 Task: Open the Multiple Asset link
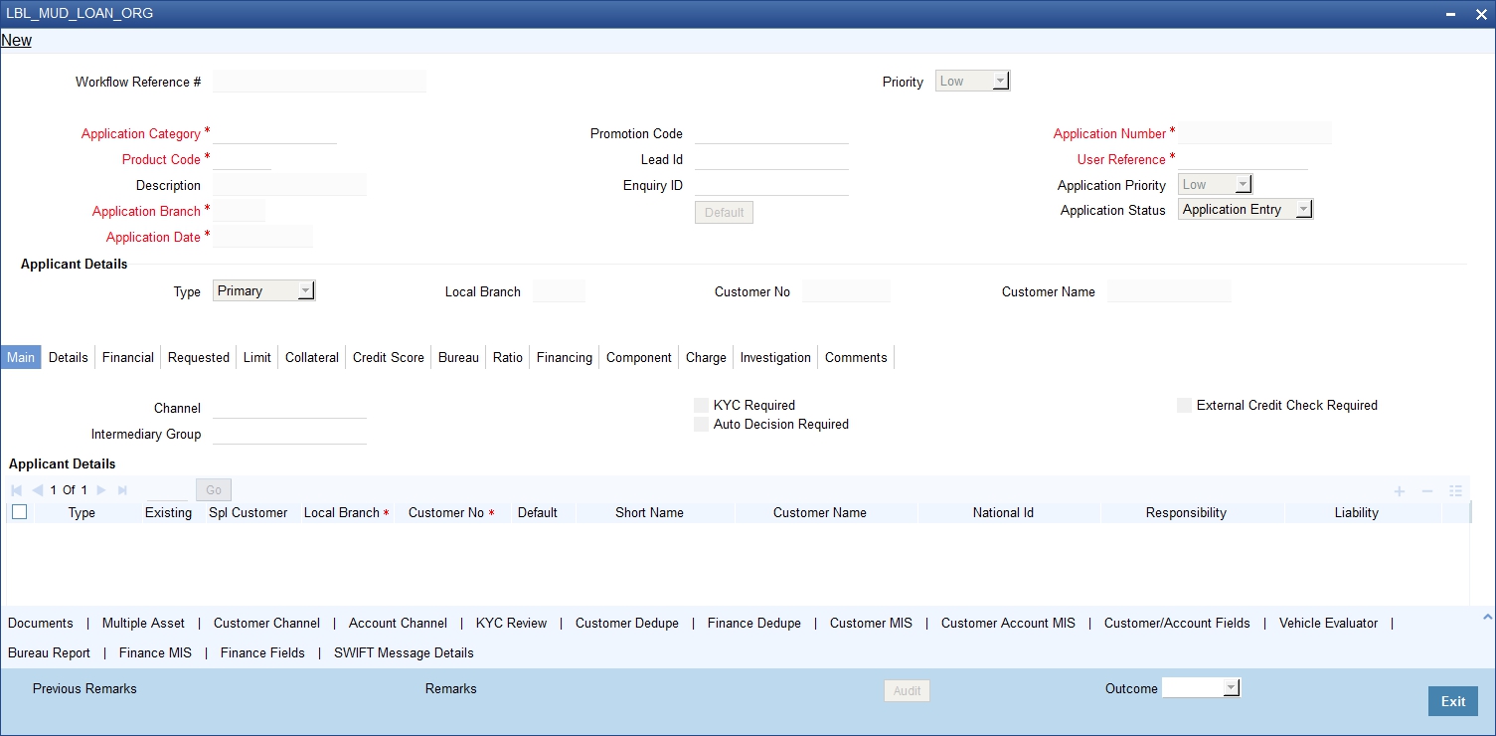(143, 623)
